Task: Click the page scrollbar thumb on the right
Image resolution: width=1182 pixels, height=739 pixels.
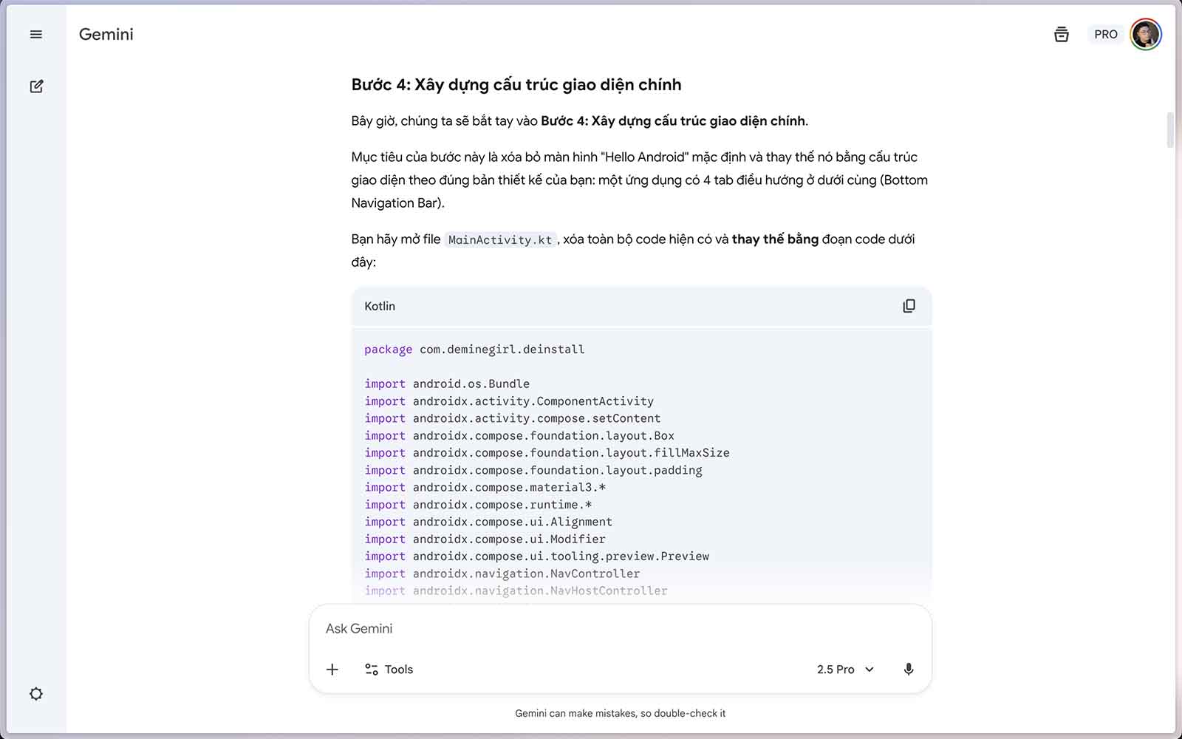Action: point(1169,130)
